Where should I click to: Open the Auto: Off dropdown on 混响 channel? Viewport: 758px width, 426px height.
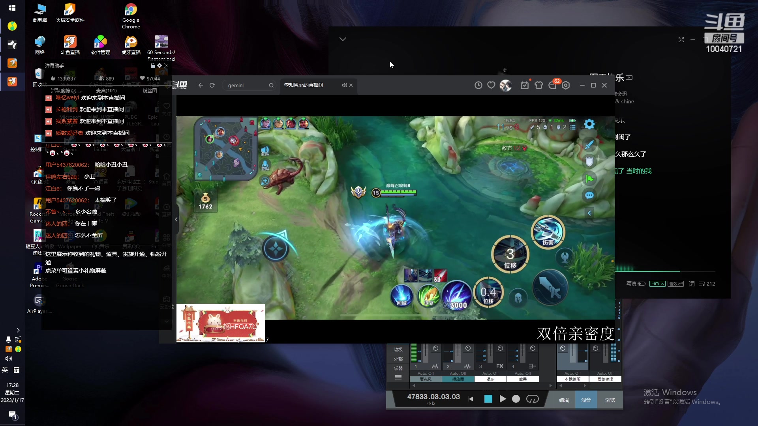(490, 373)
